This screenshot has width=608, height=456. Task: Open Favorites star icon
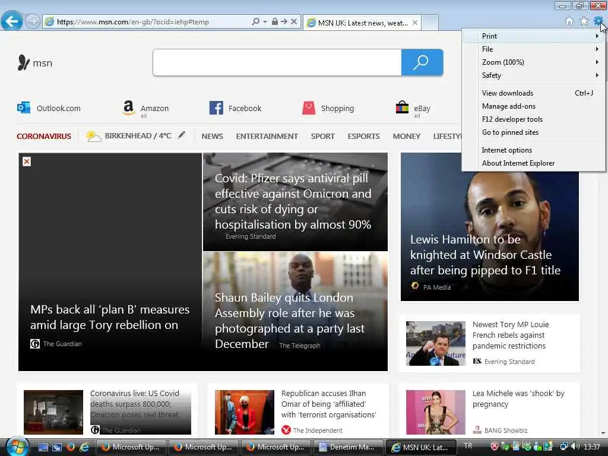(x=584, y=21)
